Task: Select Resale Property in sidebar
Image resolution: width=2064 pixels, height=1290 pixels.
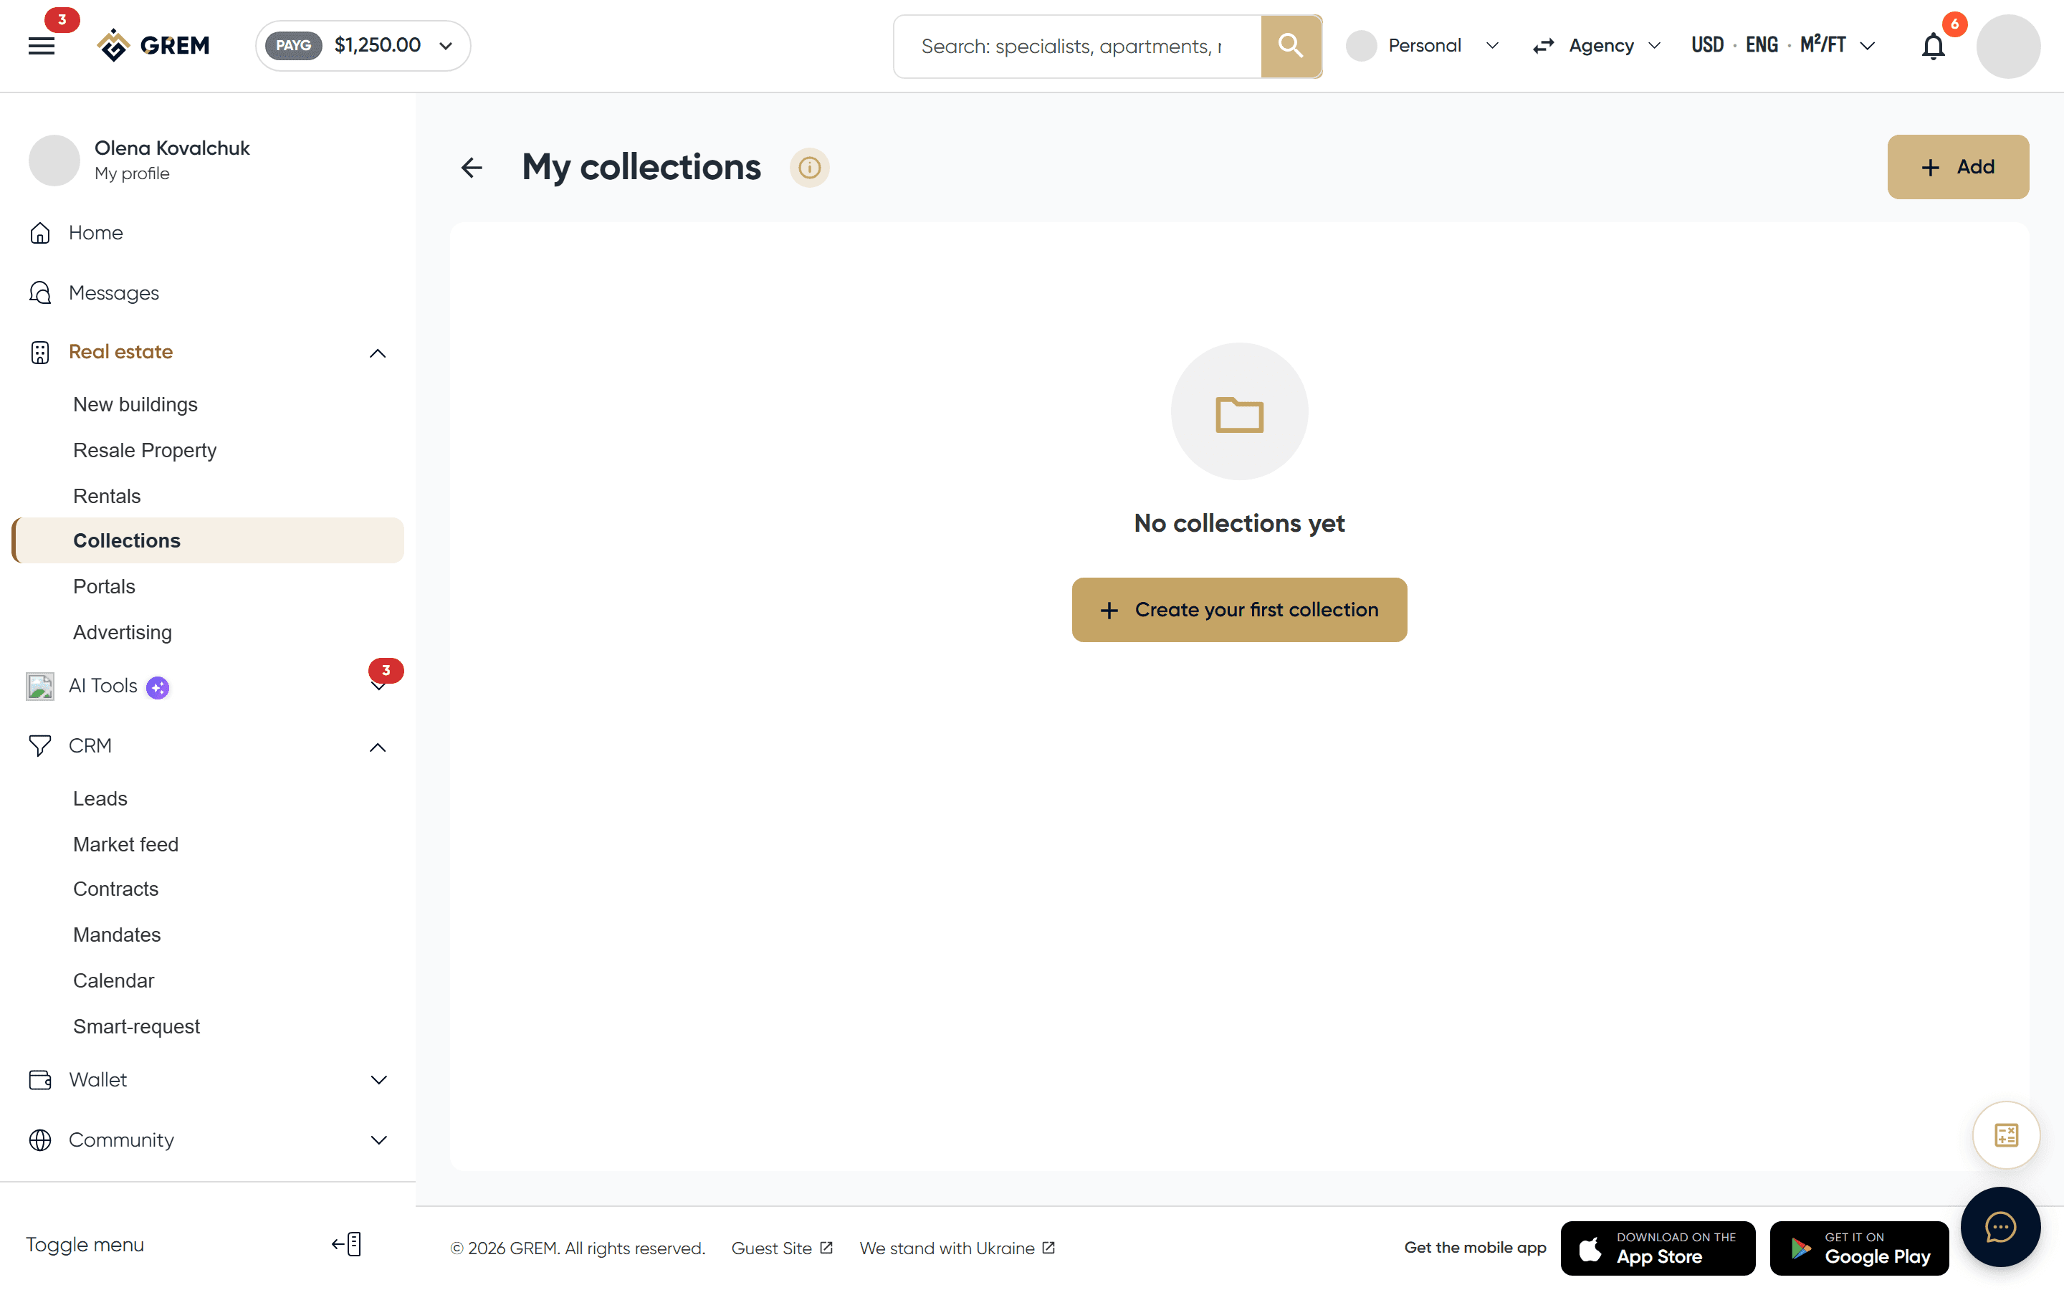Action: point(144,451)
